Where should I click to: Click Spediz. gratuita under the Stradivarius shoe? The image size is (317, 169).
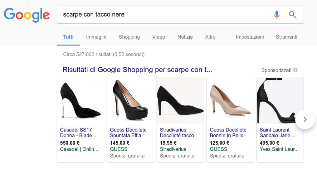tap(177, 156)
